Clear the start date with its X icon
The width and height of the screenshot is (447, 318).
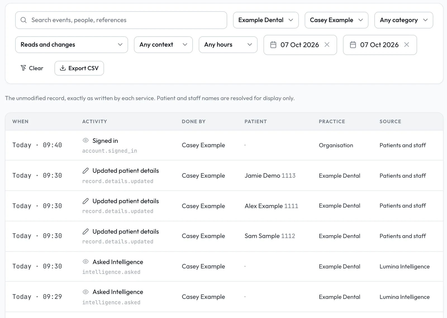coord(327,45)
